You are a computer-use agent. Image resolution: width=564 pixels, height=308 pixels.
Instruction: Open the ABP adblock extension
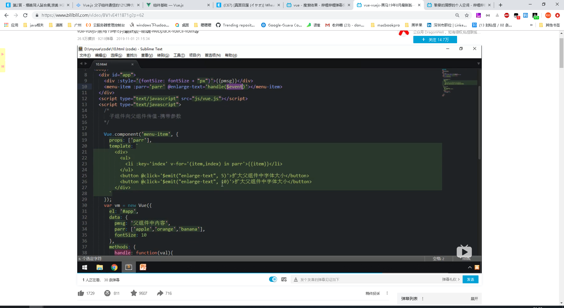(507, 15)
